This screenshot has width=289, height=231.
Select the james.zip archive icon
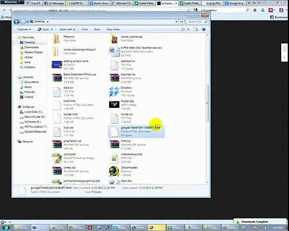57,171
